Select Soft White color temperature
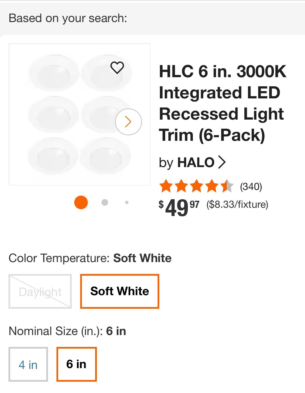The width and height of the screenshot is (305, 393). click(120, 291)
